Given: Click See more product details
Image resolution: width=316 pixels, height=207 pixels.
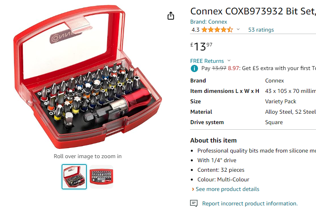Looking at the screenshot, I should point(227,189).
